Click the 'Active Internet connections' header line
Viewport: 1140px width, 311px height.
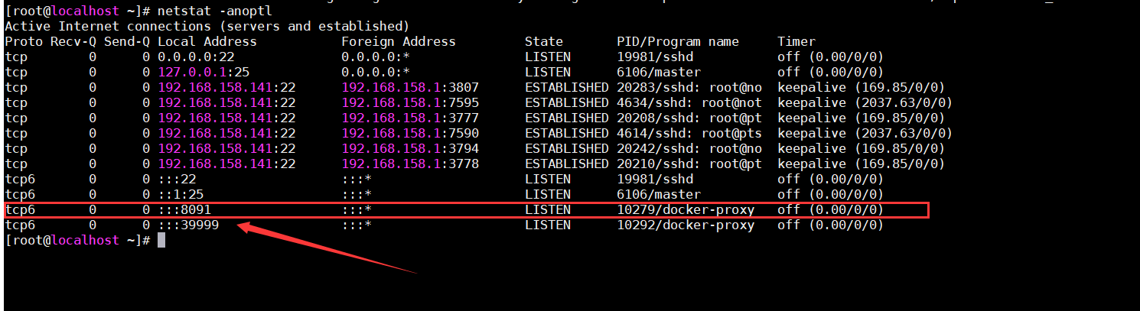(x=207, y=27)
